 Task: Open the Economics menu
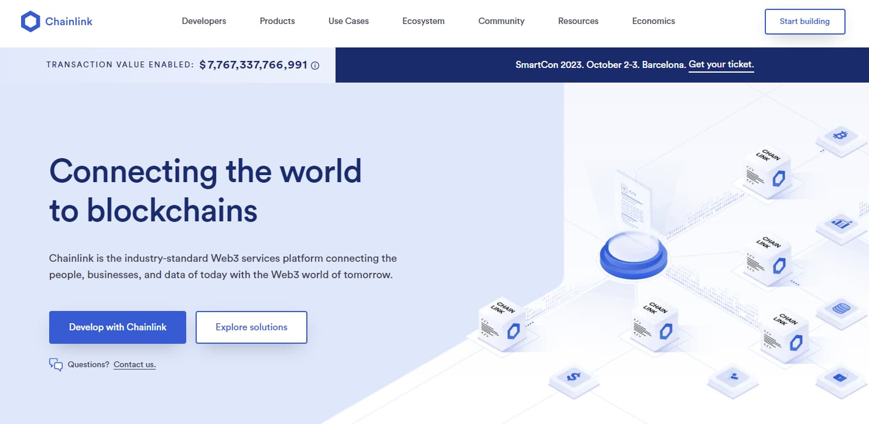click(x=654, y=21)
